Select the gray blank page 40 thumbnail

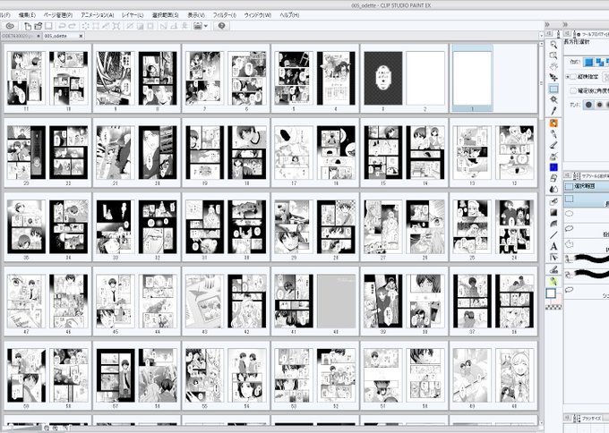[x=337, y=301]
